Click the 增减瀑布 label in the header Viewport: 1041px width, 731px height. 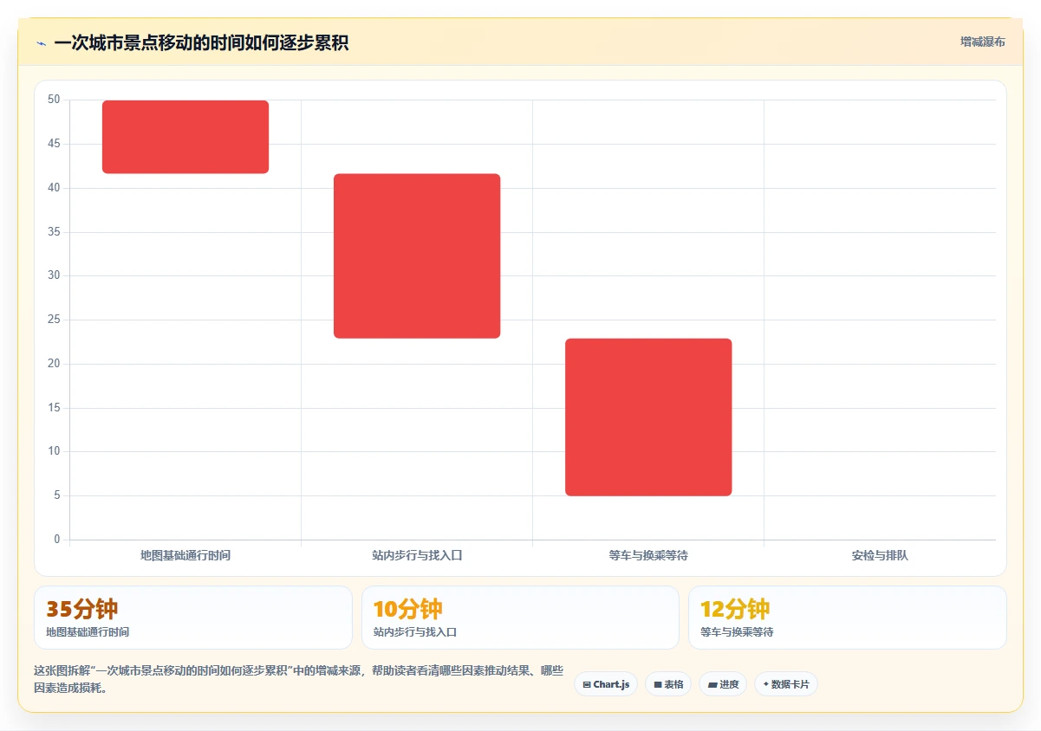coord(982,42)
